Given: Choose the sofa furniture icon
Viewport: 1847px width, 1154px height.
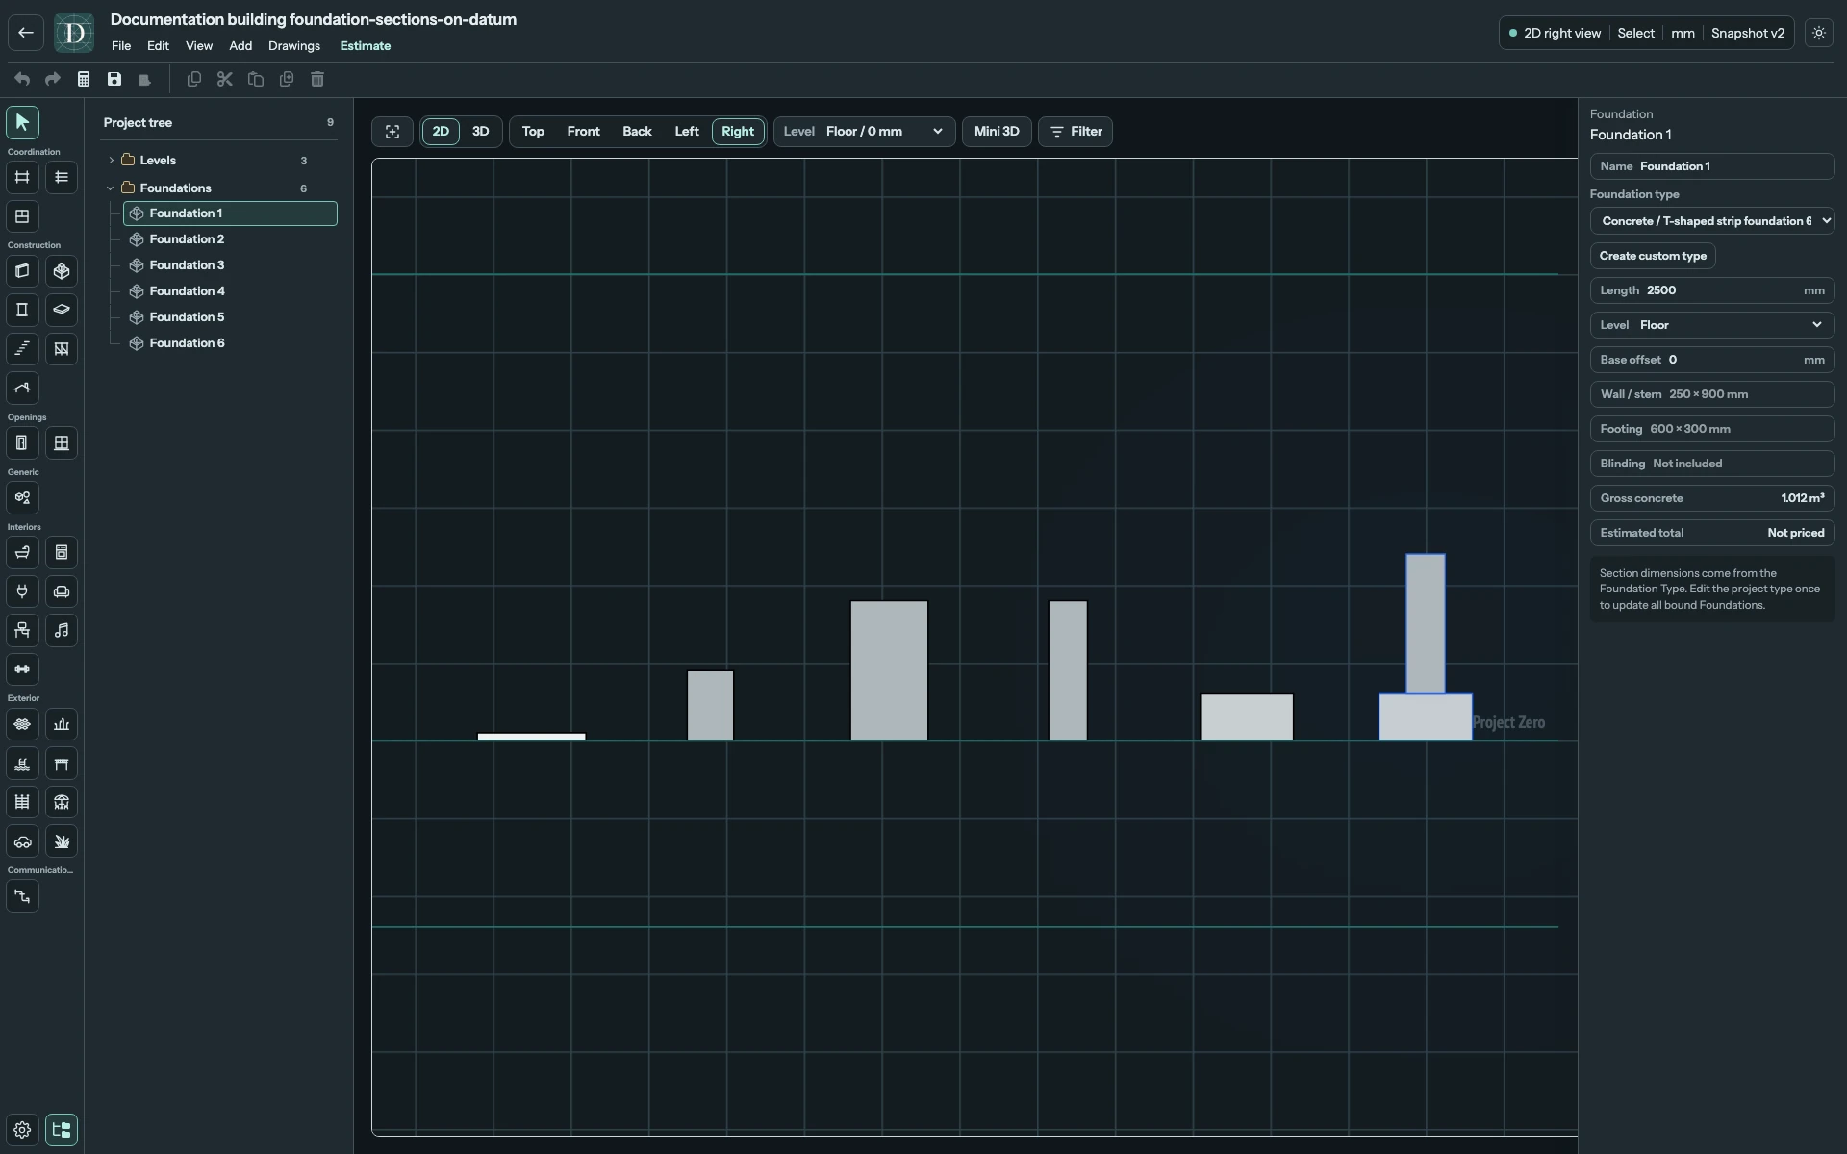Looking at the screenshot, I should tap(62, 591).
